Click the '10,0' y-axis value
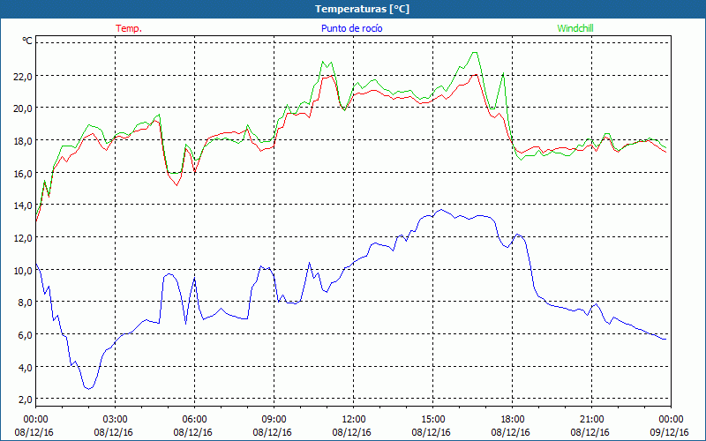Viewport: 706px width, 441px height. point(23,271)
